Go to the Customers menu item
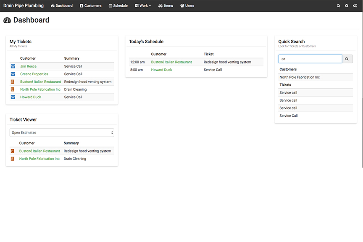363x242 pixels. coord(90,6)
